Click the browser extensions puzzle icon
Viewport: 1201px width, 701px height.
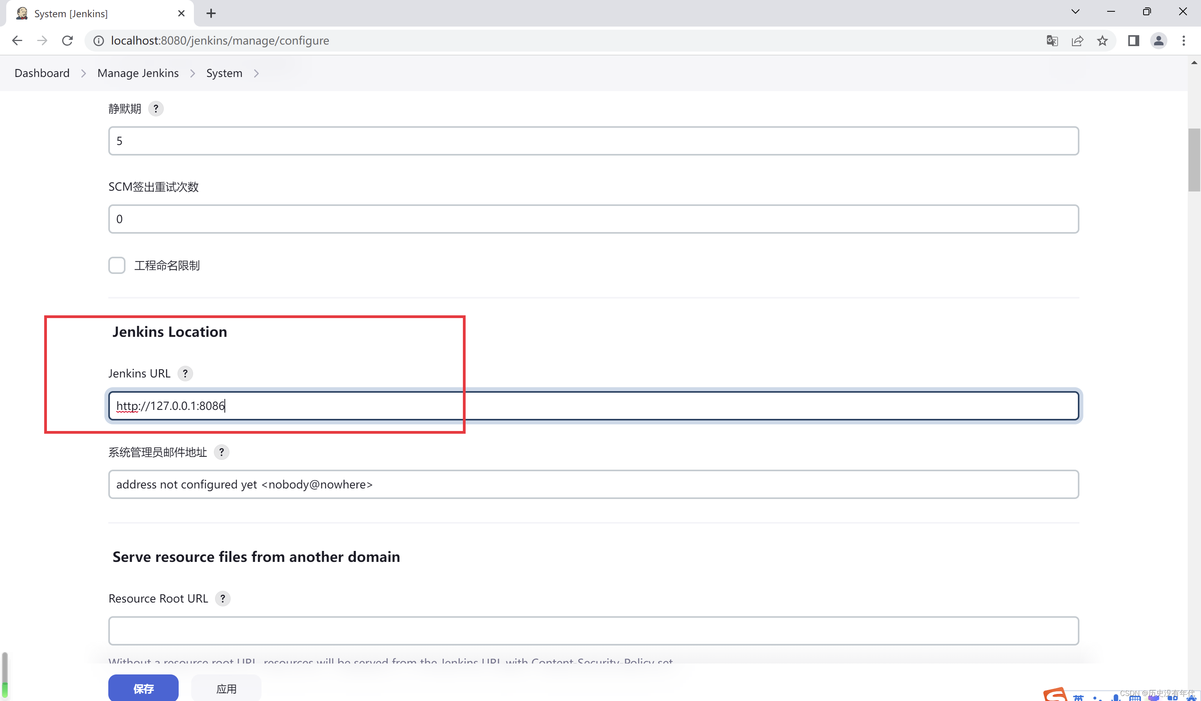click(1133, 40)
